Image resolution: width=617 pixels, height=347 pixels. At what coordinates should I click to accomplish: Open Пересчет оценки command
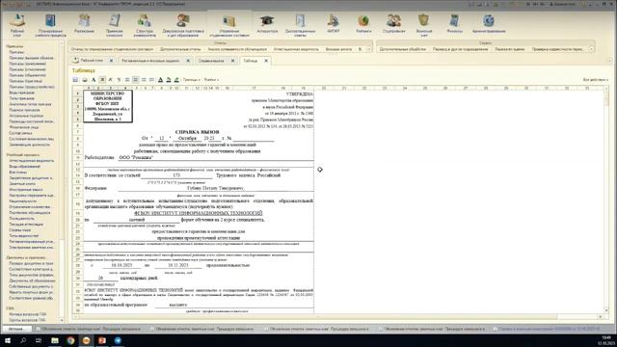pyautogui.click(x=510, y=49)
